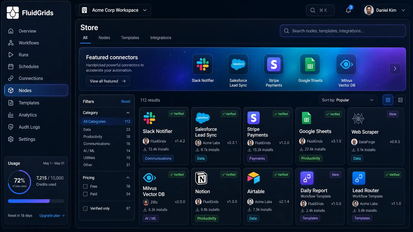Click the Payments tag on Stripe card

point(257,159)
